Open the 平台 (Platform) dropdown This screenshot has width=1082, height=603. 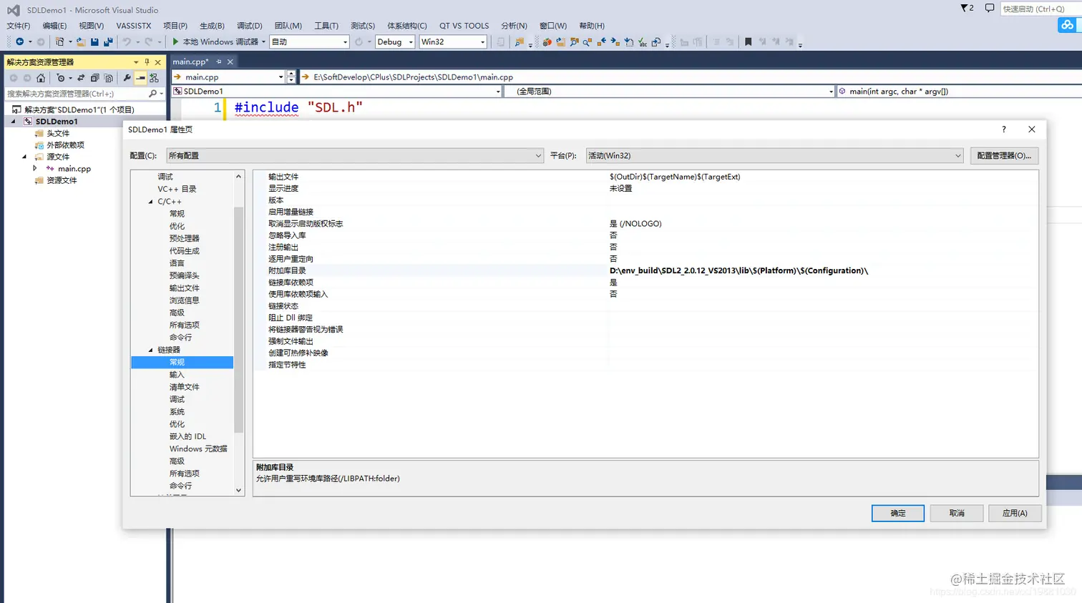[774, 155]
